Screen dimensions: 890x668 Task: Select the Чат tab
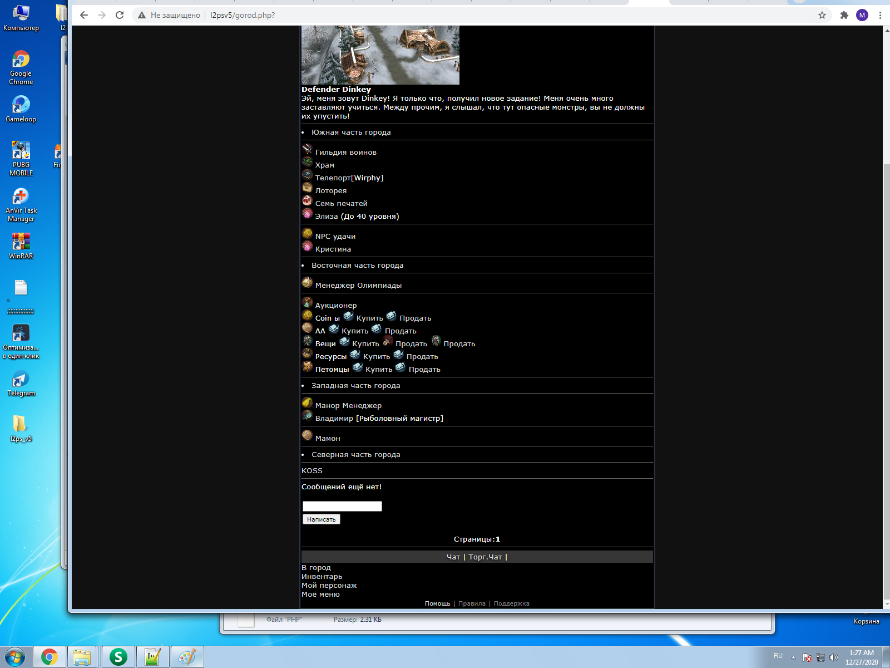[453, 557]
